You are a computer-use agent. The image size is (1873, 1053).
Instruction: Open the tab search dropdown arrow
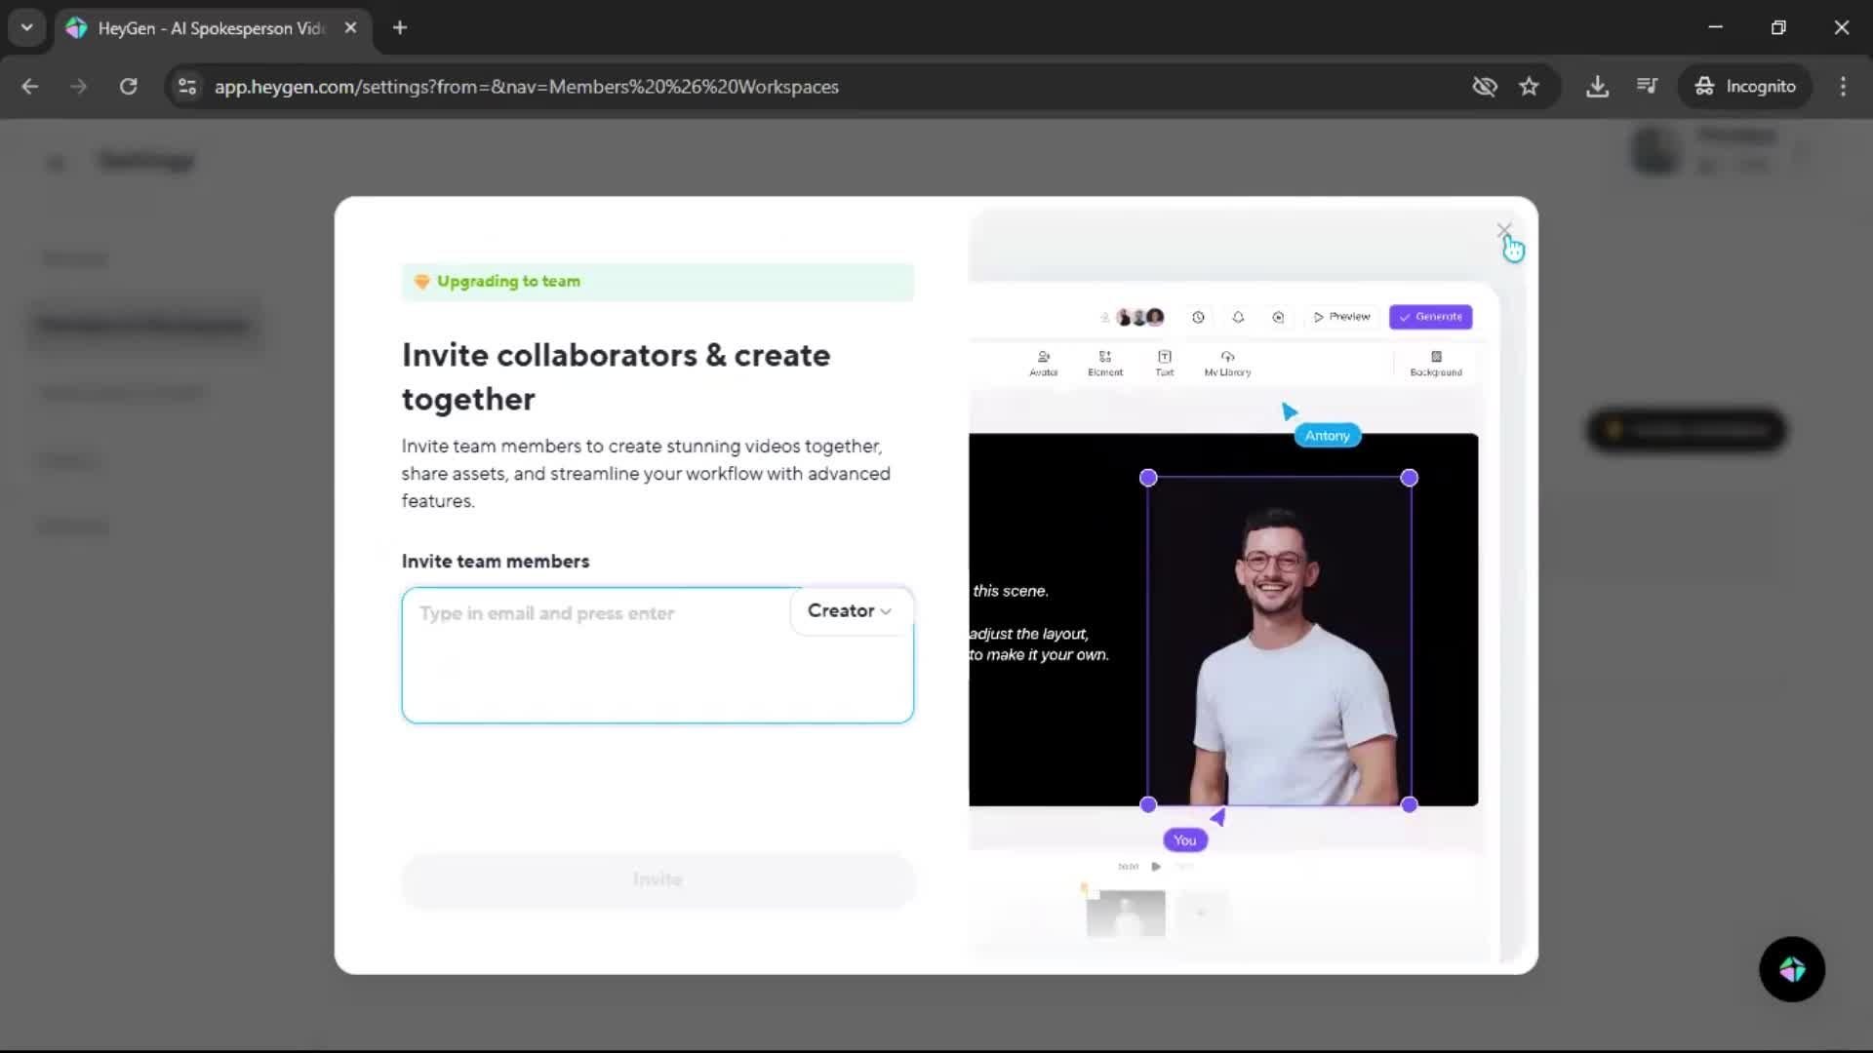click(x=26, y=27)
